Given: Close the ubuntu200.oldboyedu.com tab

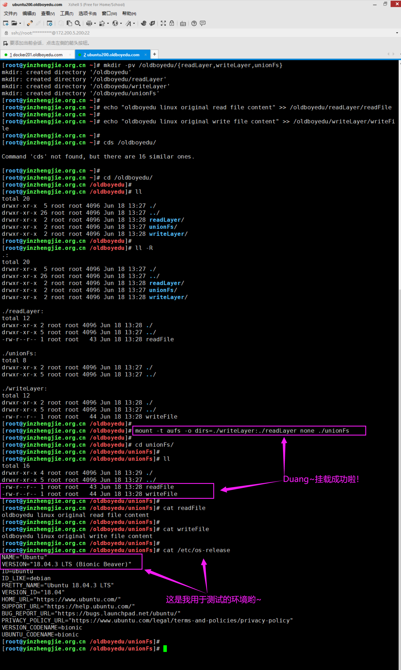Looking at the screenshot, I should pyautogui.click(x=146, y=55).
